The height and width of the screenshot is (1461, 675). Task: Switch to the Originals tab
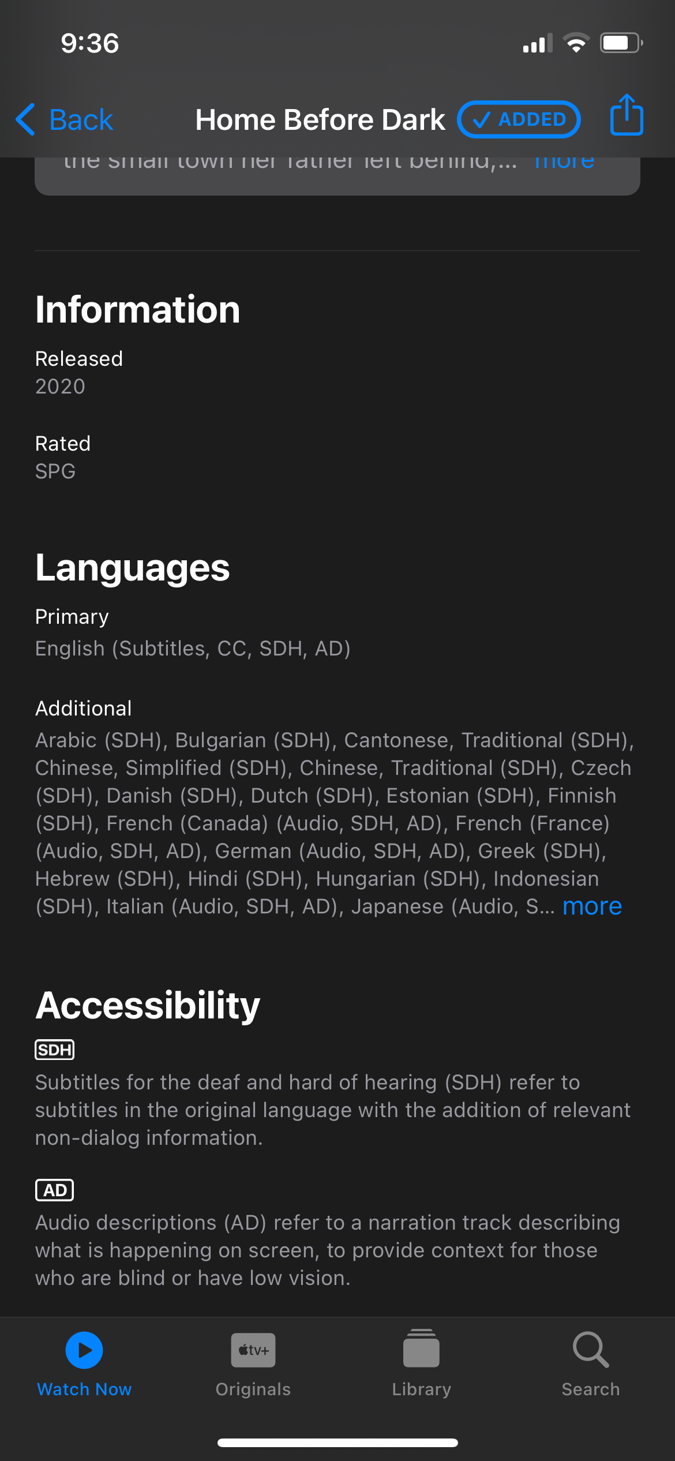(x=253, y=1389)
